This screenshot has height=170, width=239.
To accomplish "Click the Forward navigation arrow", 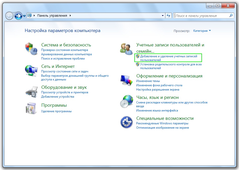I will click(x=18, y=16).
